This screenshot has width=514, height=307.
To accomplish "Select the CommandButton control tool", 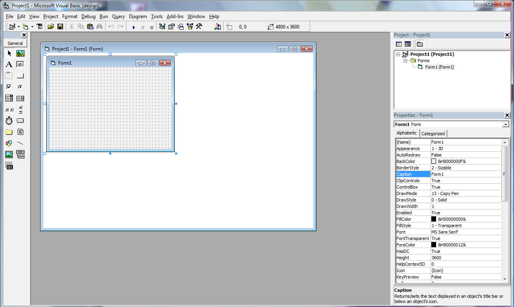I will 20,76.
